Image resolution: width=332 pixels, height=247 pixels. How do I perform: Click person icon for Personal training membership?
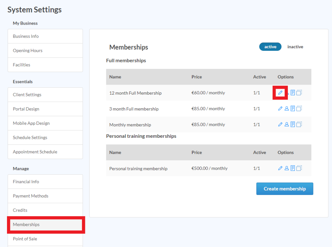click(x=287, y=168)
